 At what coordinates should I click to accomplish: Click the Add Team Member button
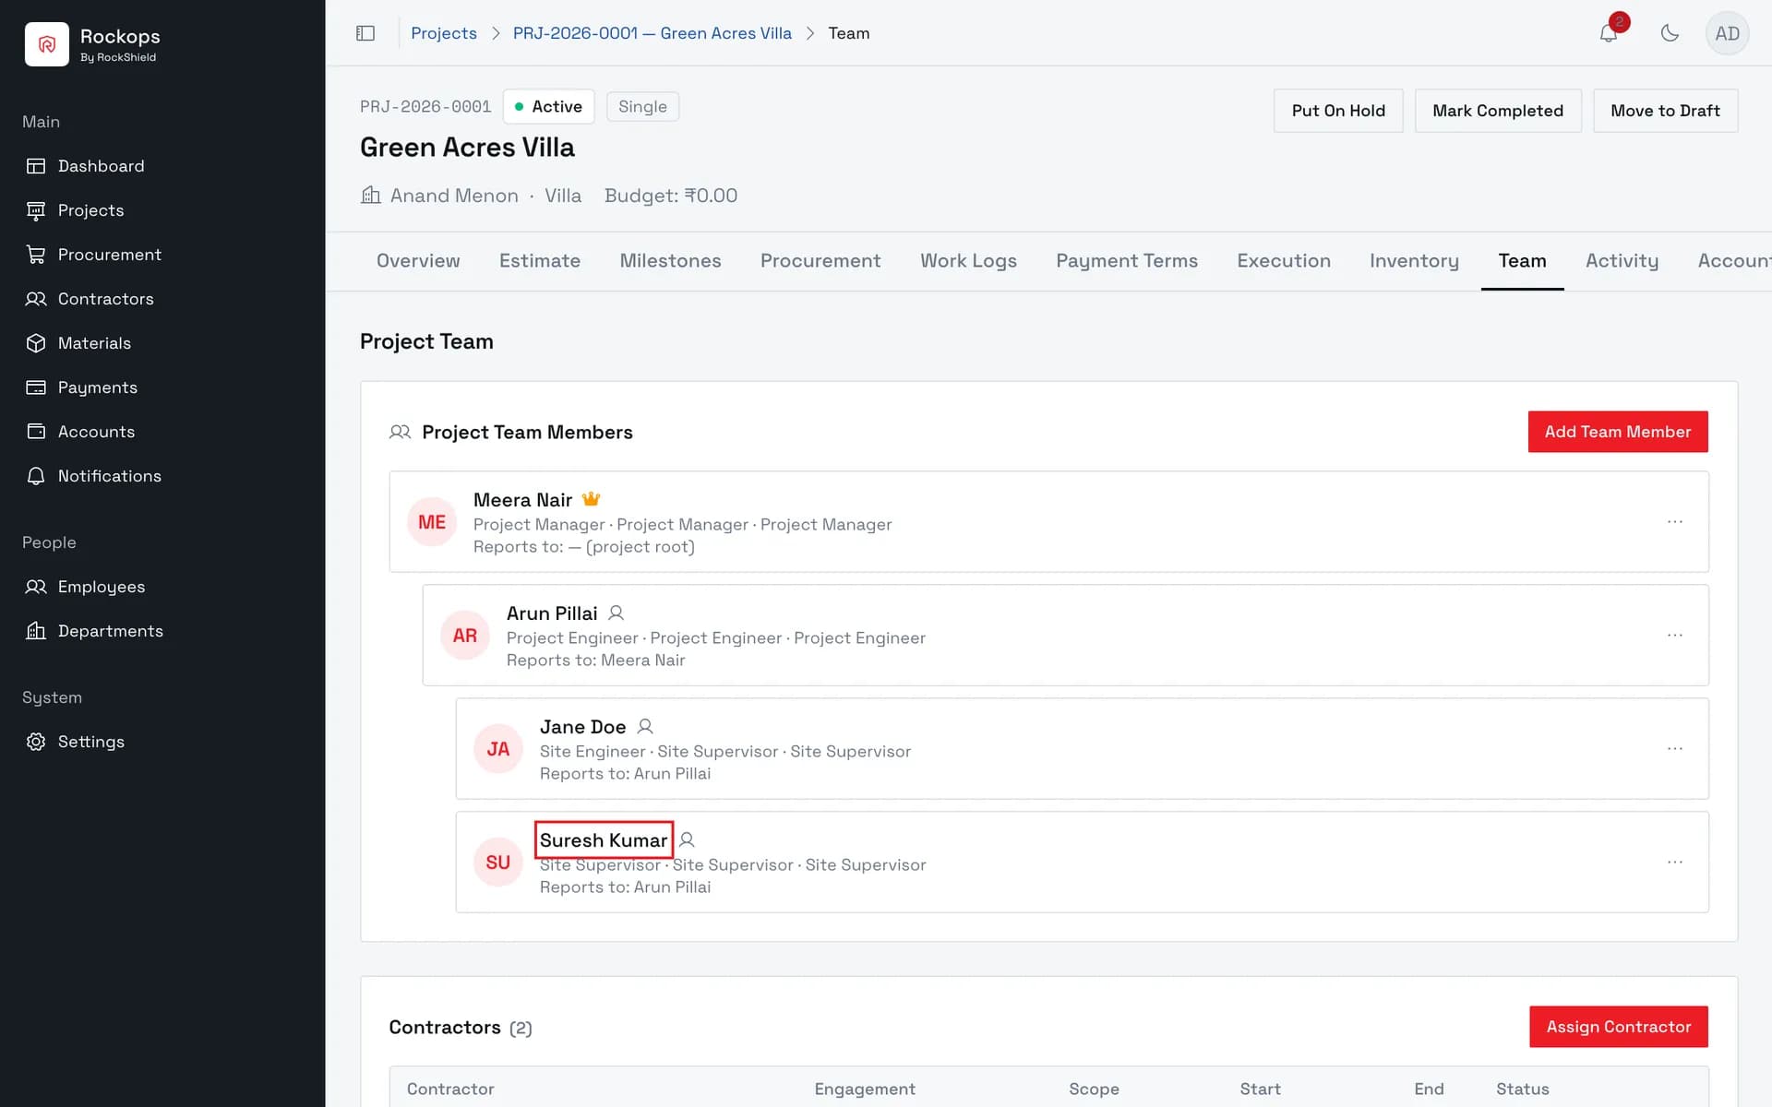pyautogui.click(x=1618, y=432)
